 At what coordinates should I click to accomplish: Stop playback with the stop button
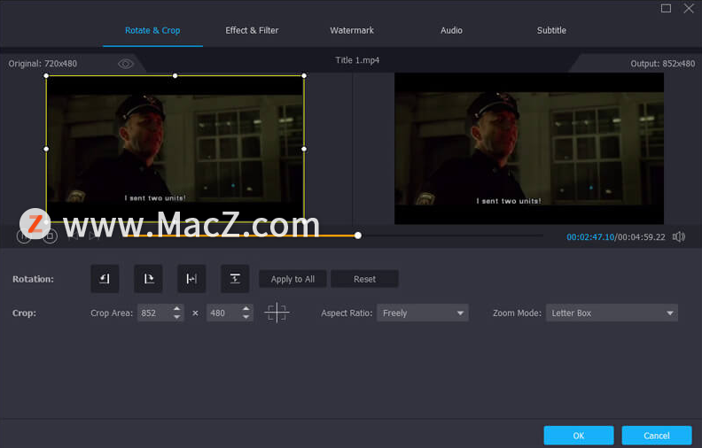click(50, 236)
